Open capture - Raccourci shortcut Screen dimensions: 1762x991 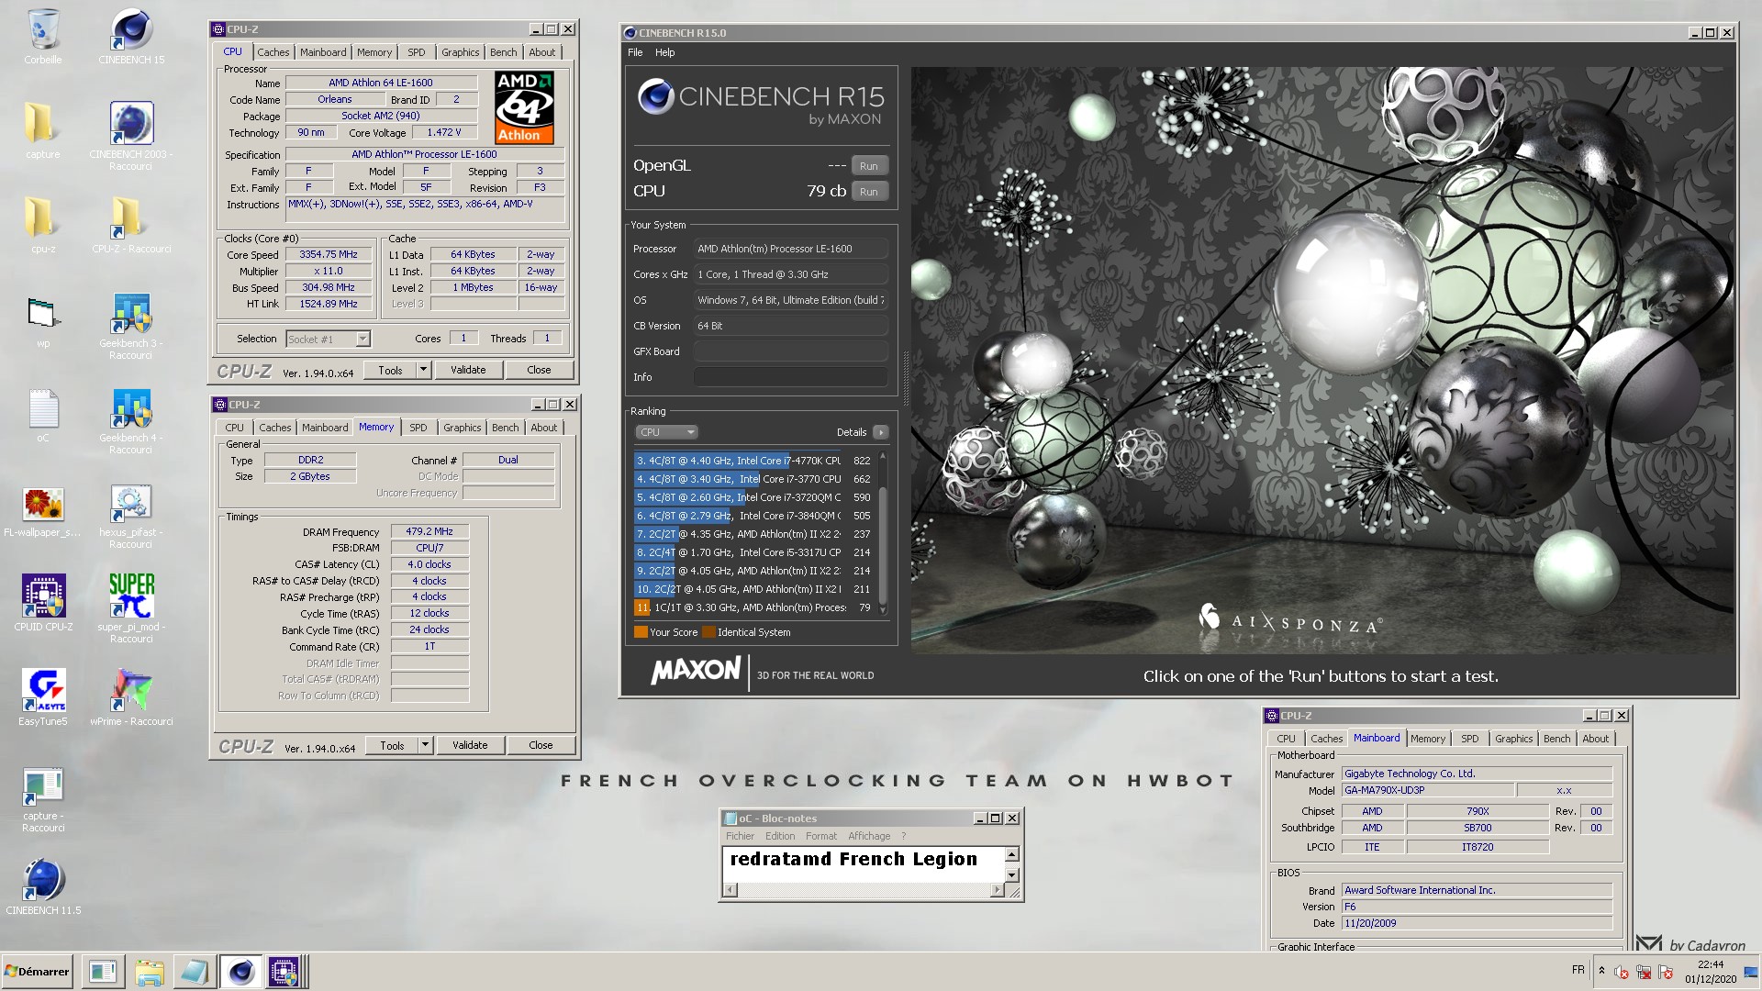tap(43, 798)
